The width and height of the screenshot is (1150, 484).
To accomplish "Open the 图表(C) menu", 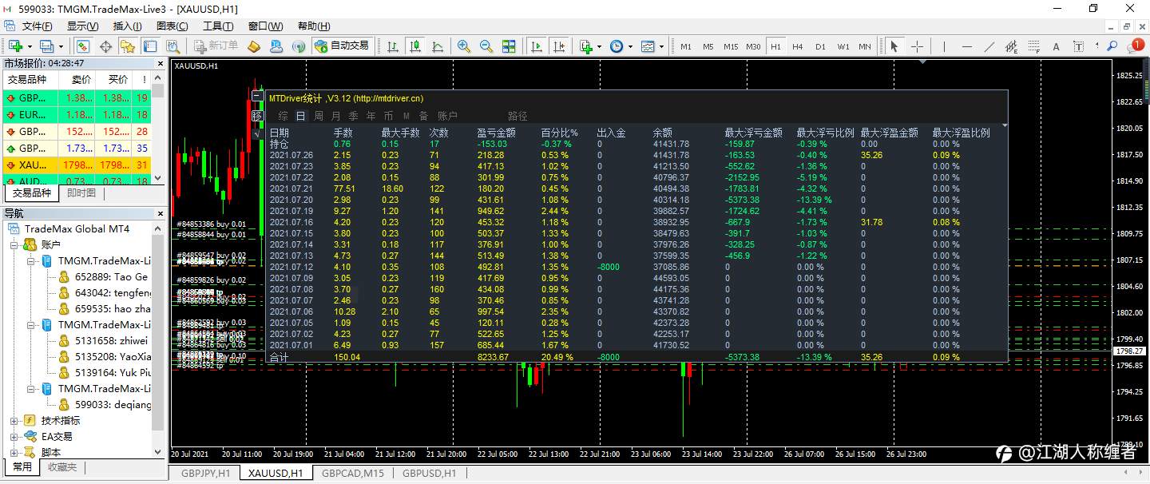I will 172,26.
